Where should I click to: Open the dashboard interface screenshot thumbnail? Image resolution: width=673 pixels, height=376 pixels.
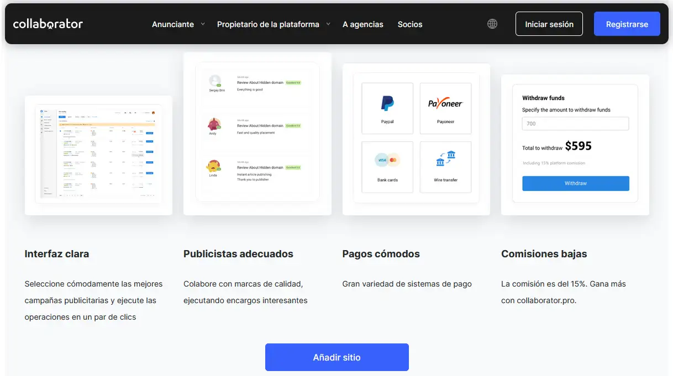(98, 155)
